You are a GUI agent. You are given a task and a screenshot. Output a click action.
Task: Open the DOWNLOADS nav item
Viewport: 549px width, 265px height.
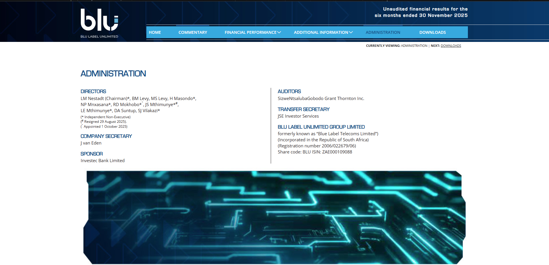click(x=432, y=32)
